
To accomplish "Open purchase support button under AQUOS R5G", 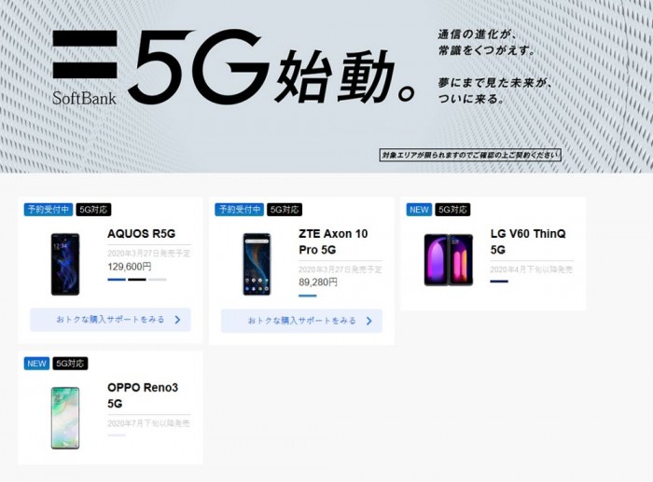I will click(110, 320).
